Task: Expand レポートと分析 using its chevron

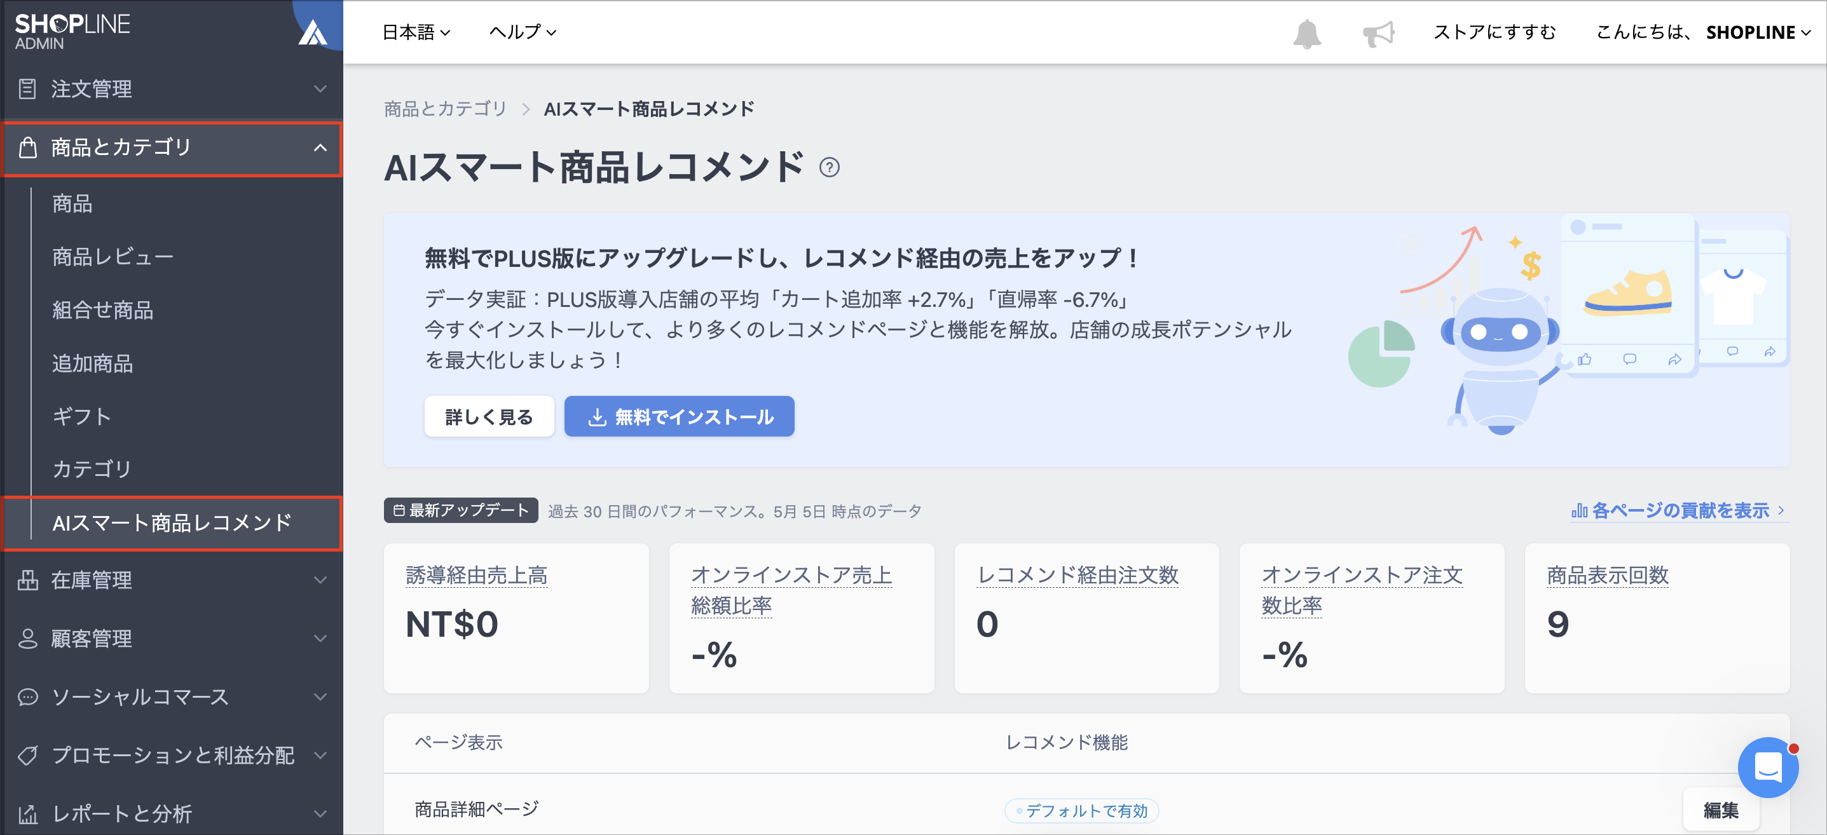Action: pyautogui.click(x=320, y=814)
